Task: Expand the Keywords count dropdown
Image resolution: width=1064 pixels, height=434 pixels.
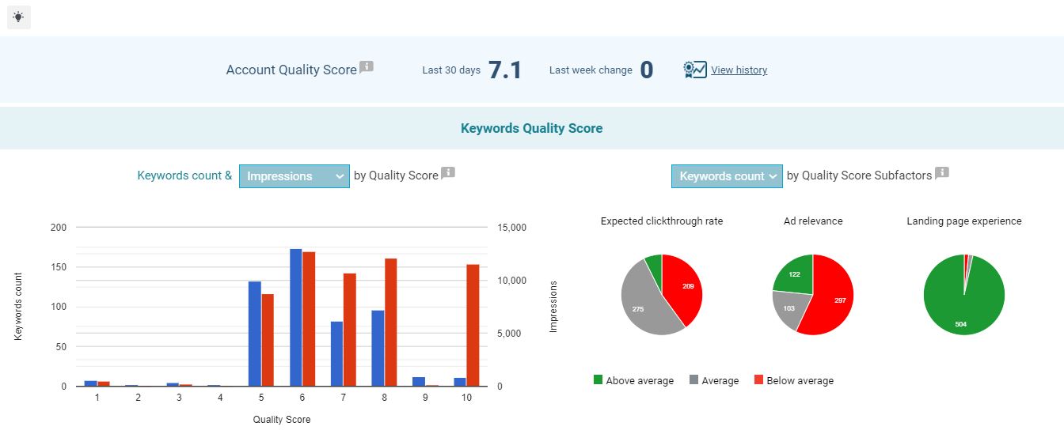Action: point(726,176)
